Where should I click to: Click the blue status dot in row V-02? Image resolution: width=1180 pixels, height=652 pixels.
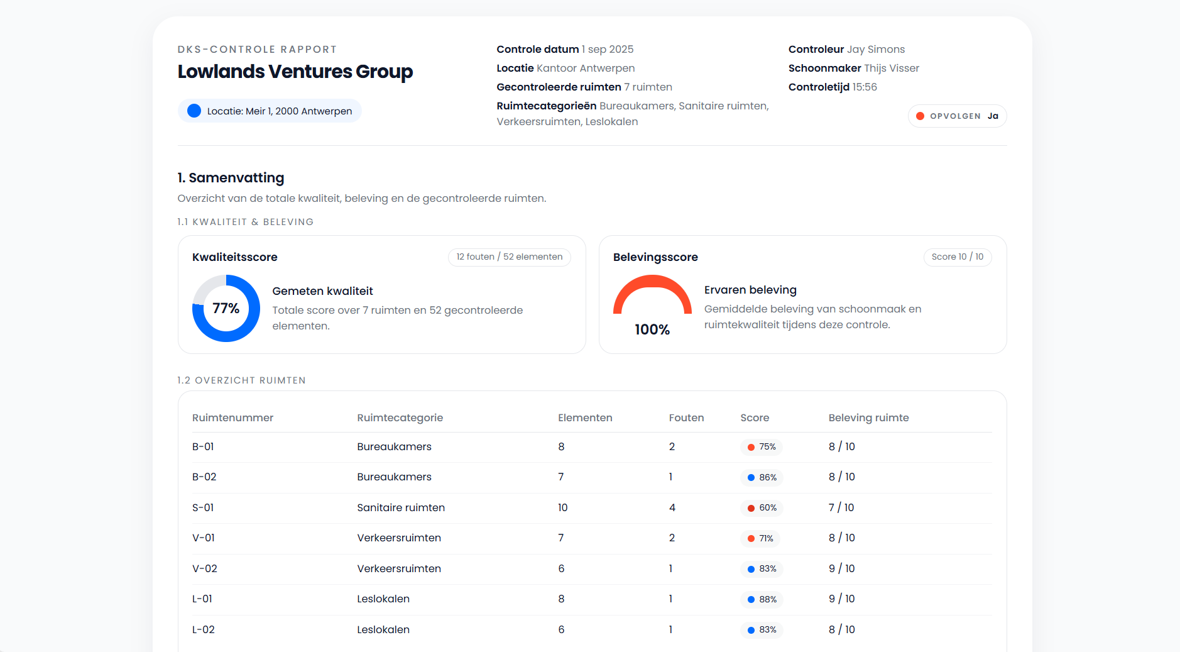tap(751, 569)
